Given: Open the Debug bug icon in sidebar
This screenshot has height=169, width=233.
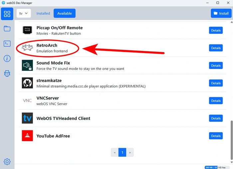Looking at the screenshot, I should (7, 74).
